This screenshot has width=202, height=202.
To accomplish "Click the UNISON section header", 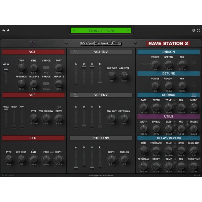I will [x=168, y=52].
